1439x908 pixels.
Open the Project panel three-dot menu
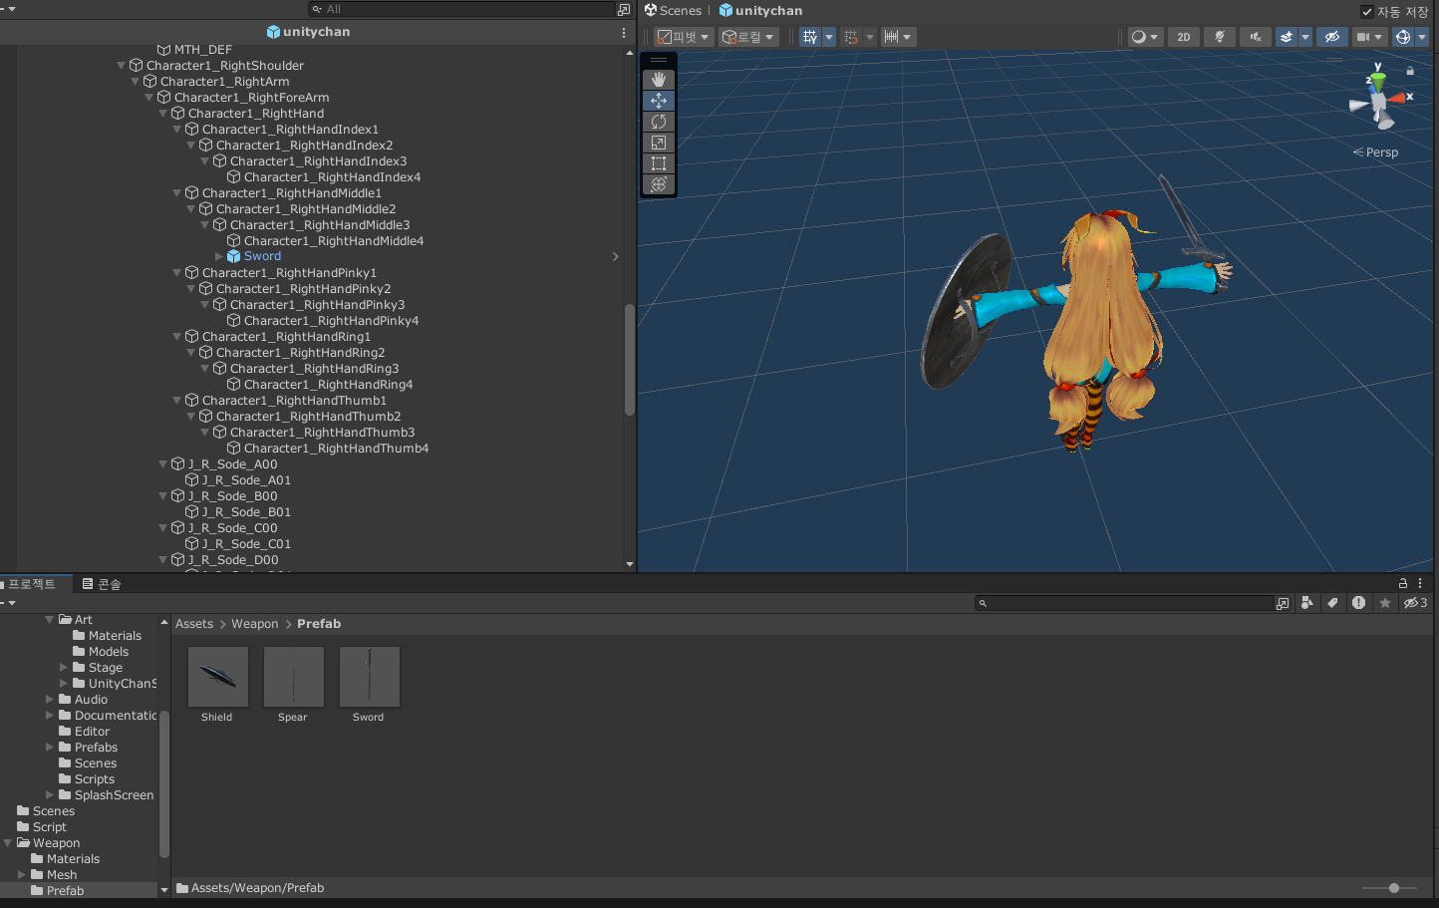click(x=1420, y=584)
